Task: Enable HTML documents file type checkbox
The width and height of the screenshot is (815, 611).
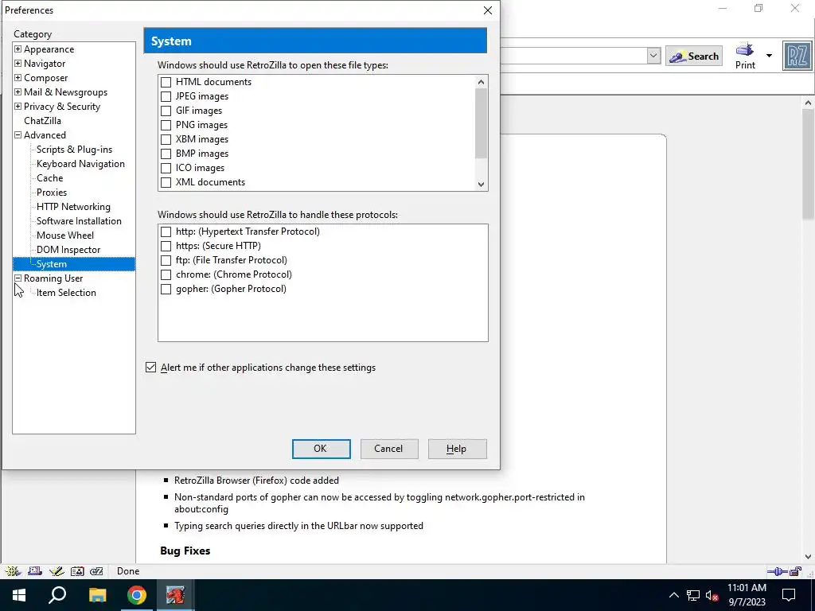Action: click(166, 82)
